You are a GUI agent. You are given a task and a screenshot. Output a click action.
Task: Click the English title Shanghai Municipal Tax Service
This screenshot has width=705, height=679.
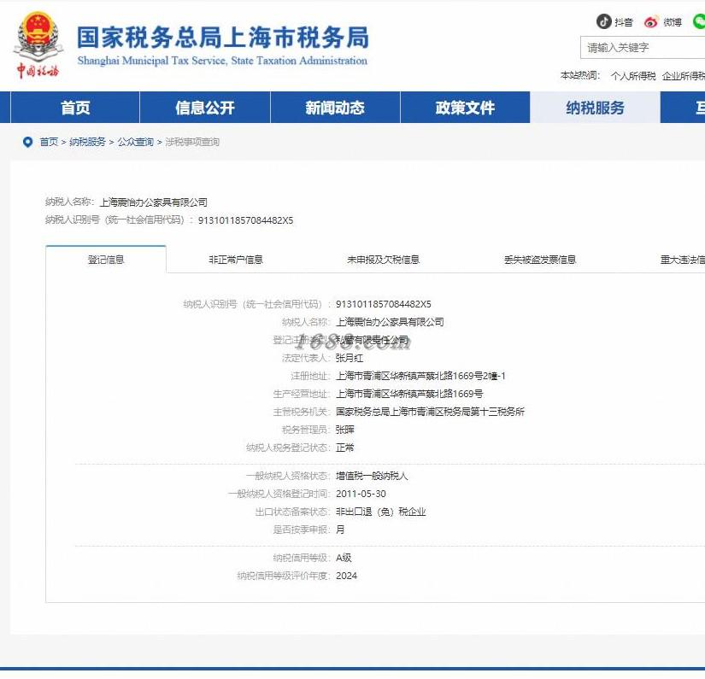tap(222, 61)
